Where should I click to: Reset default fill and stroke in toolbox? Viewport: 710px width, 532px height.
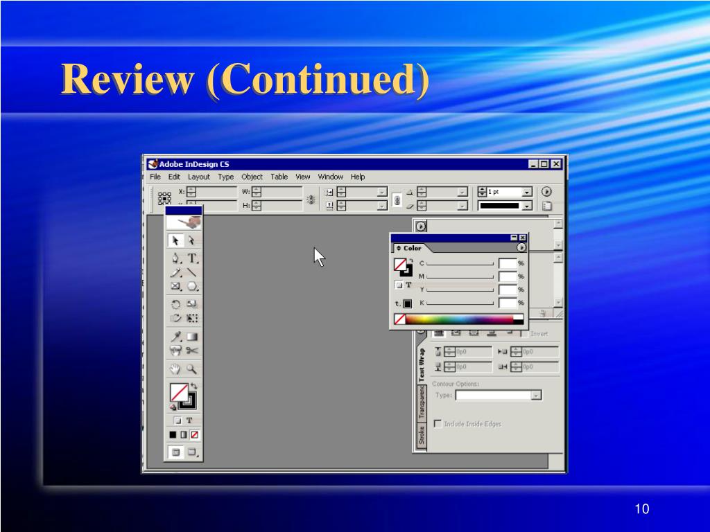(x=173, y=407)
